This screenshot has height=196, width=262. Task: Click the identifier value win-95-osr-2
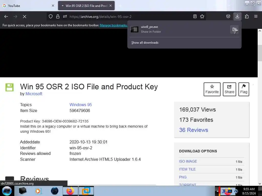[x=81, y=148]
